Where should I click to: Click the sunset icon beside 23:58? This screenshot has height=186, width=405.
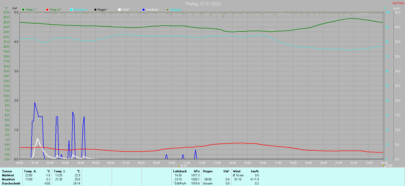click(383, 166)
